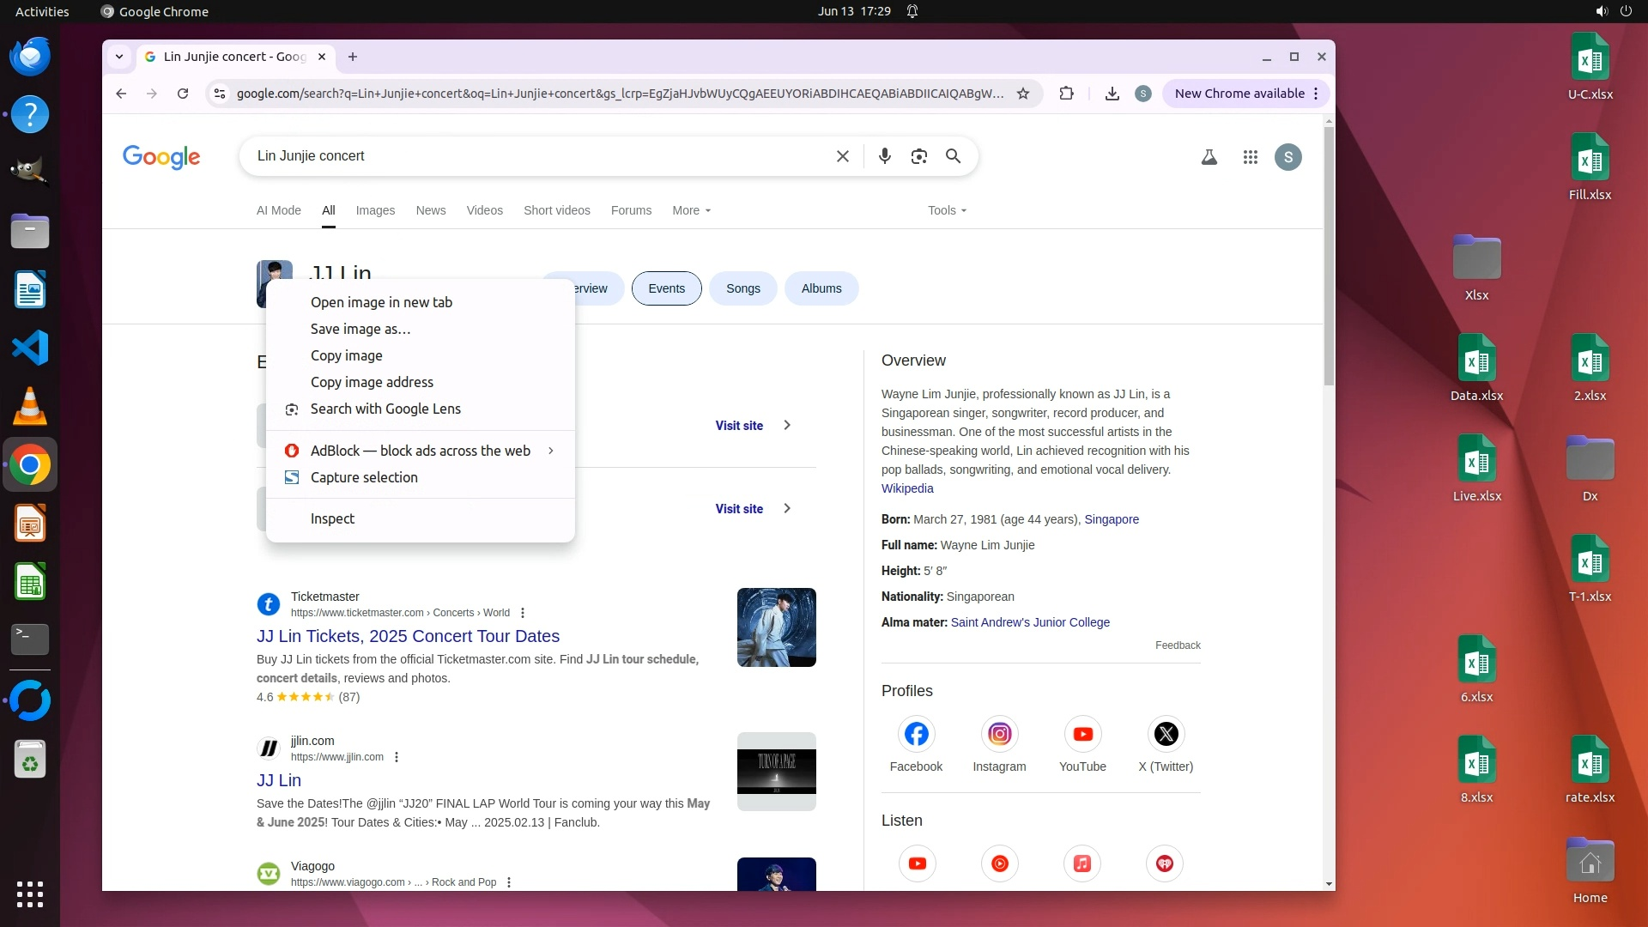The image size is (1648, 927).
Task: Open the Google apps grid icon
Action: click(x=1250, y=157)
